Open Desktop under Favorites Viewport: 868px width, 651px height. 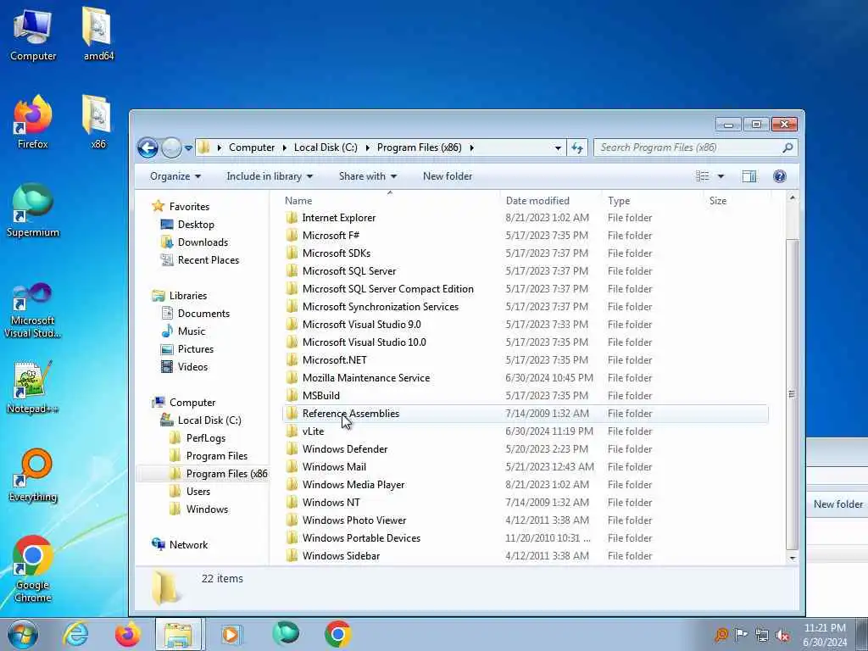(x=196, y=225)
